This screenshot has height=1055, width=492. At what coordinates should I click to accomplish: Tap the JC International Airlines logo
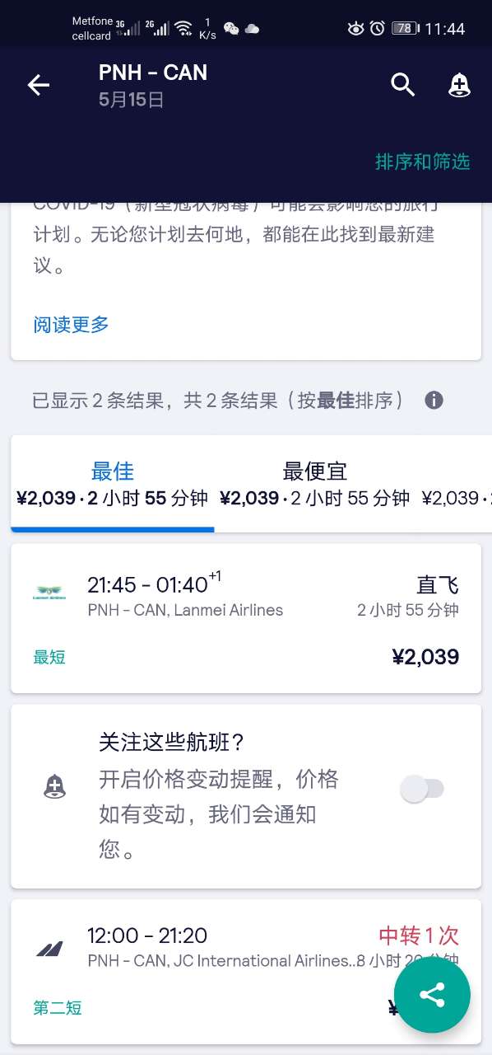pyautogui.click(x=49, y=949)
